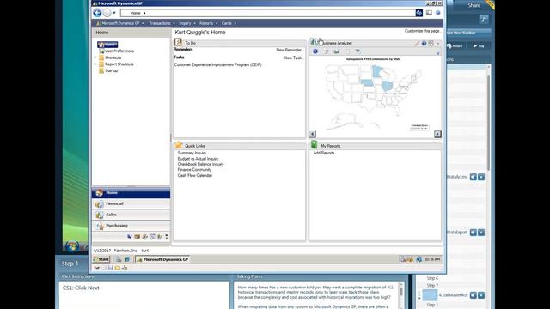The height and width of the screenshot is (309, 550).
Task: Click the Business Analyzer header help icon
Action: (424, 44)
